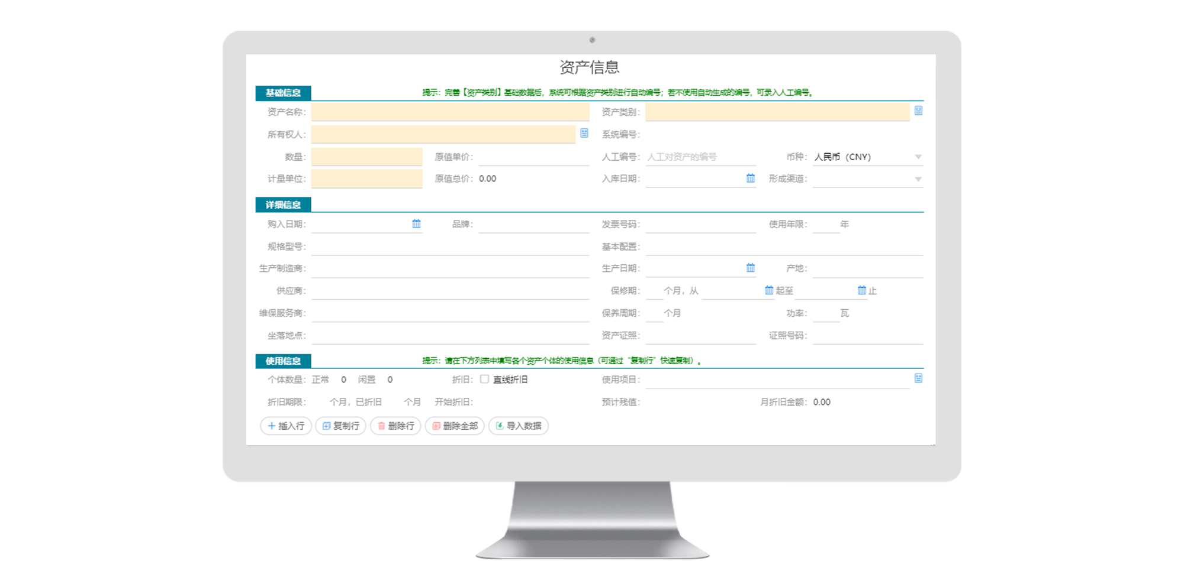Open the 使用项目 lookup list icon
This screenshot has height=561, width=1184.
click(918, 378)
